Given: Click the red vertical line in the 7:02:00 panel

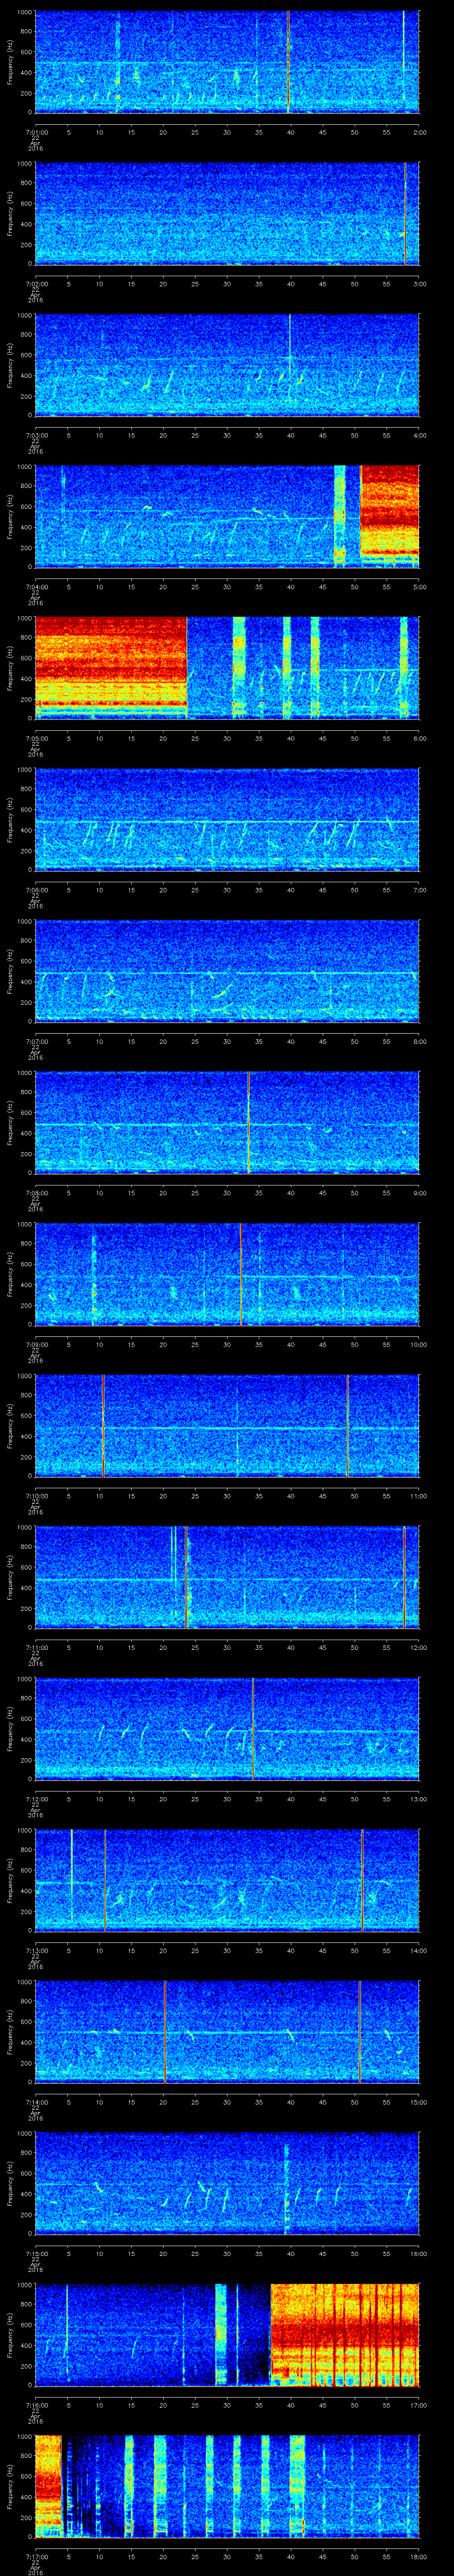Looking at the screenshot, I should [405, 214].
